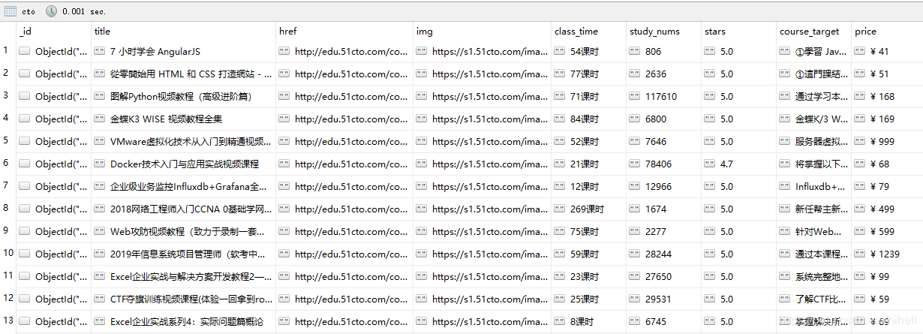Screen dimensions: 923x334
Task: Select title cell '2019年信息系统项目管理师...'
Action: [x=183, y=254]
